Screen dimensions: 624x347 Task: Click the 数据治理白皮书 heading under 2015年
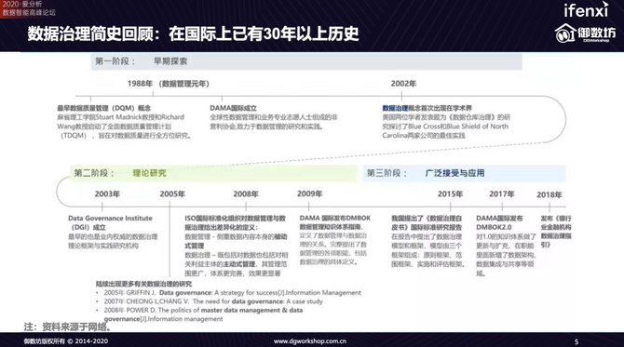(x=427, y=222)
